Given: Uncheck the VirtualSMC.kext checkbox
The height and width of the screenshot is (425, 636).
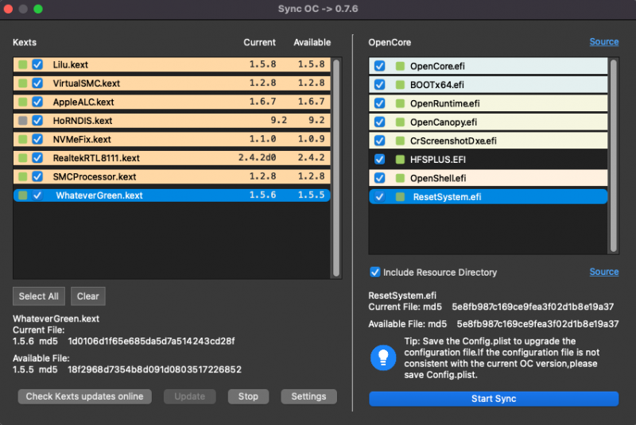Looking at the screenshot, I should click(x=37, y=83).
